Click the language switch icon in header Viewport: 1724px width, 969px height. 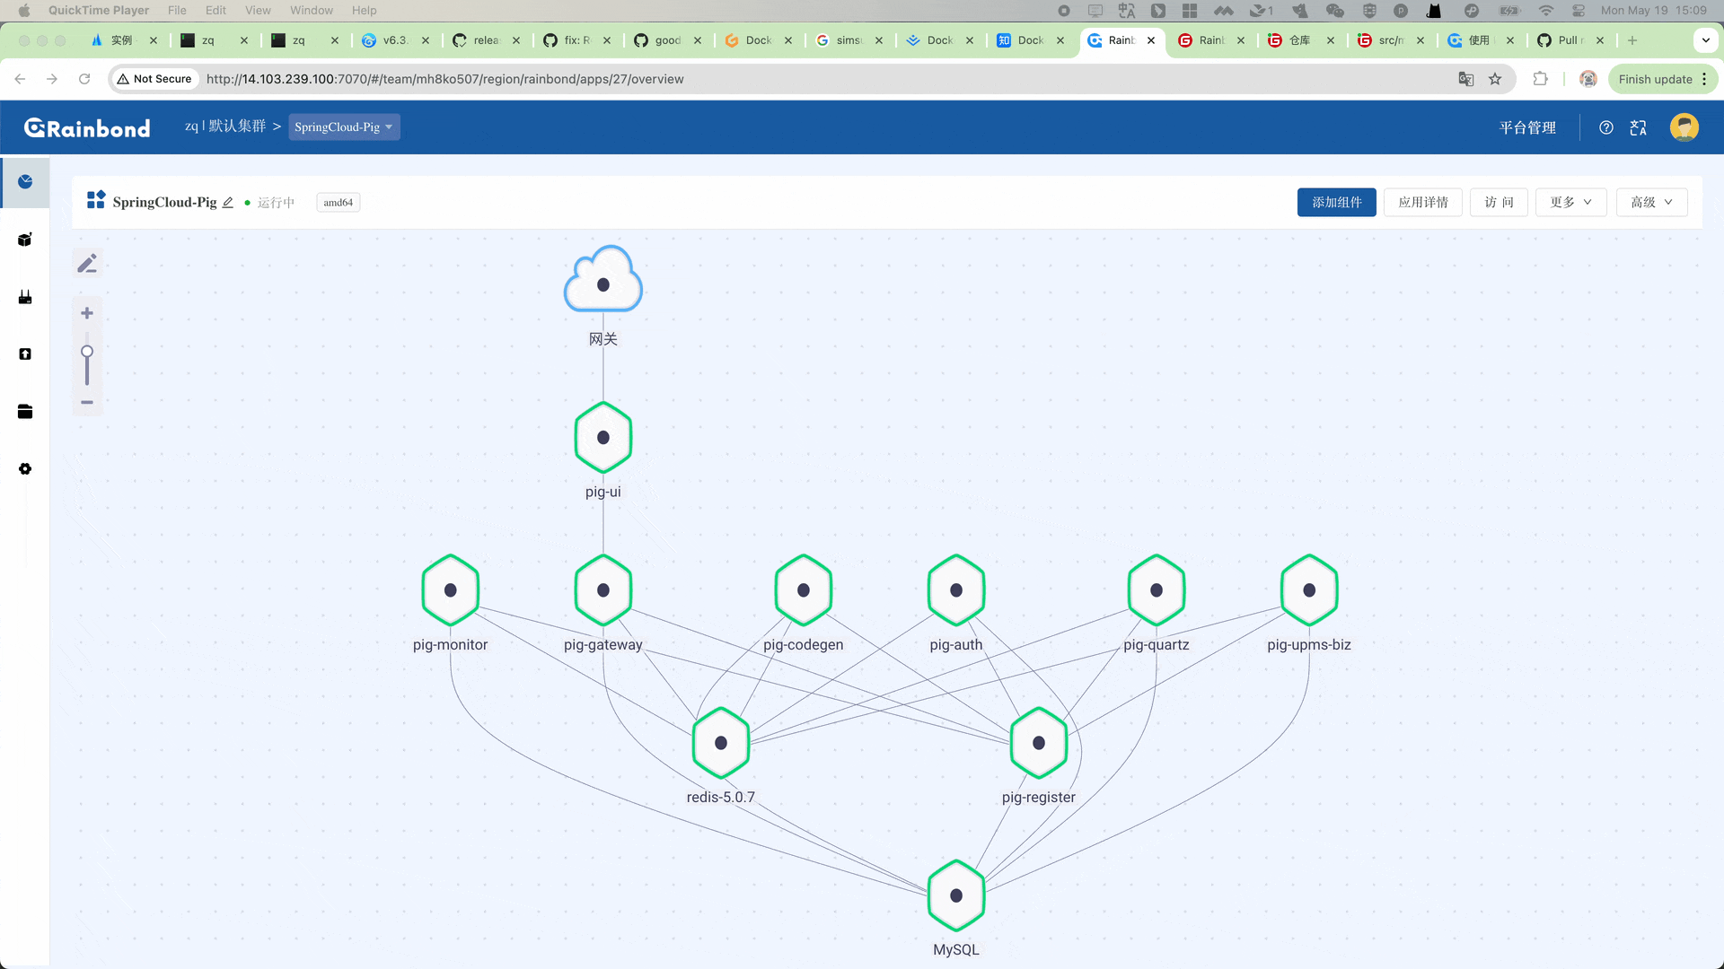[1639, 127]
